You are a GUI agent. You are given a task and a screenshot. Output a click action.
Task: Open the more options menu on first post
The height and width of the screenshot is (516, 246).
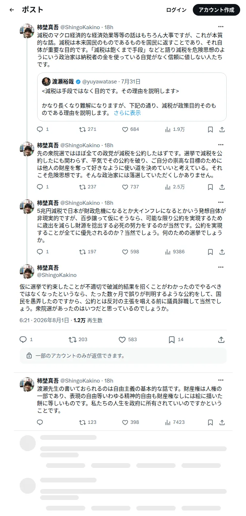pos(221,27)
